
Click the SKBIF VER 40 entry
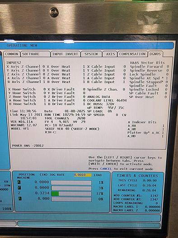click(72, 129)
